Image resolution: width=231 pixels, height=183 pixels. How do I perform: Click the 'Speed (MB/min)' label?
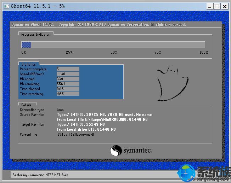click(32, 74)
